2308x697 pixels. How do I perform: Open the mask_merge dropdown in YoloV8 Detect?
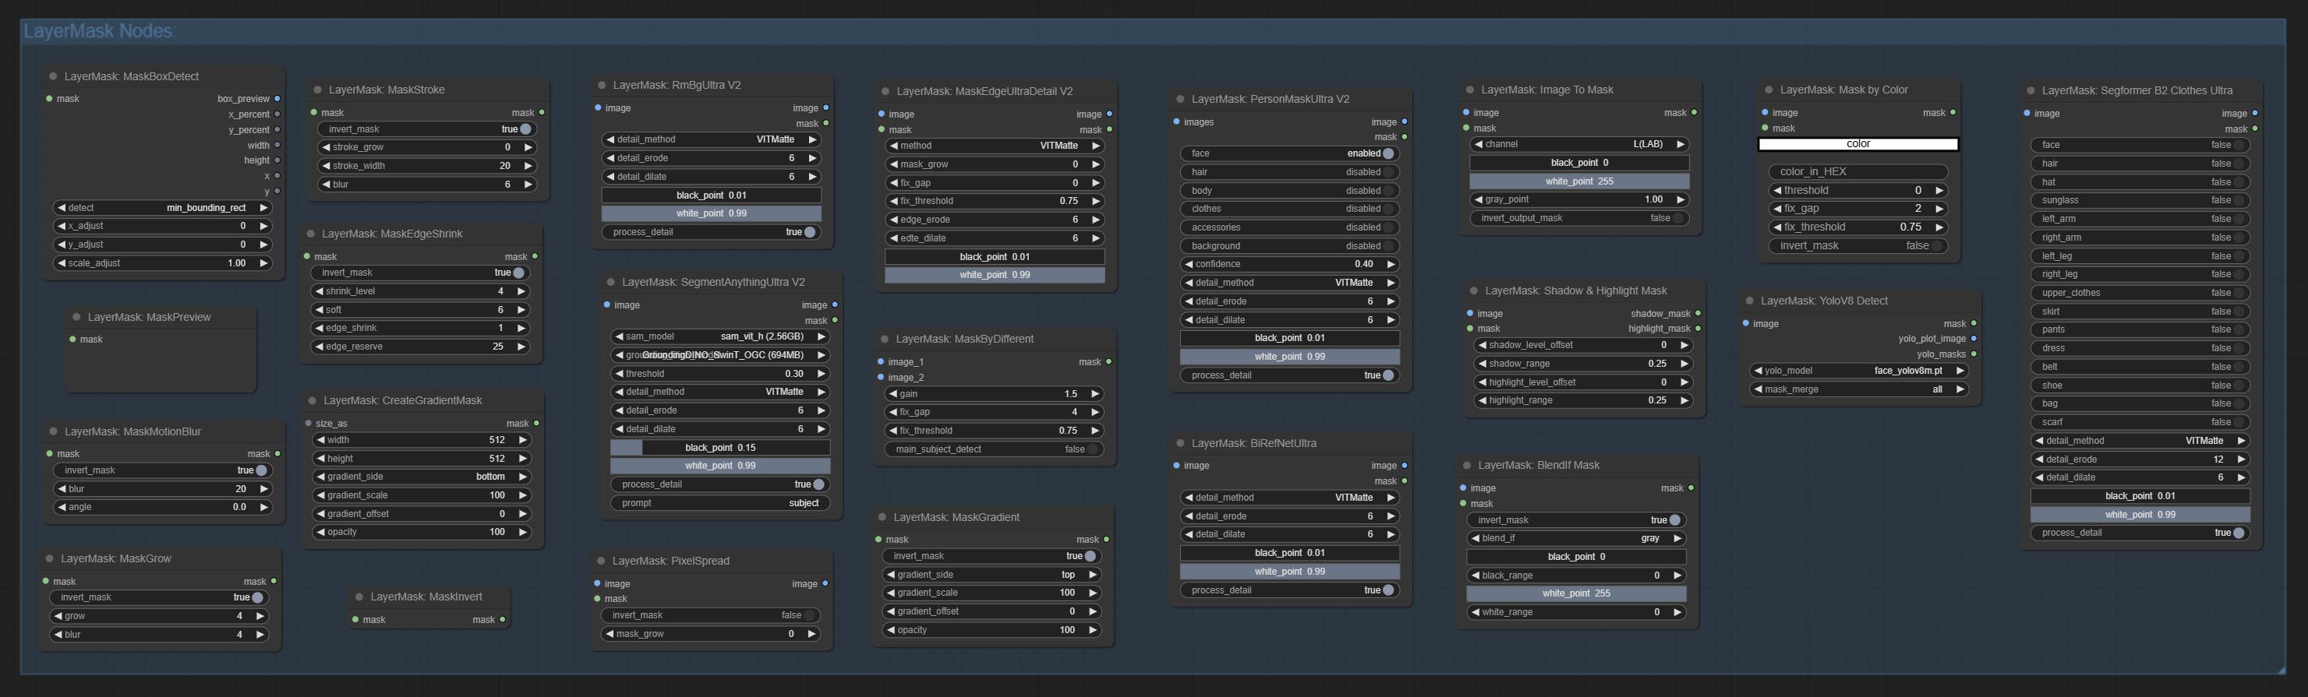click(x=1859, y=389)
